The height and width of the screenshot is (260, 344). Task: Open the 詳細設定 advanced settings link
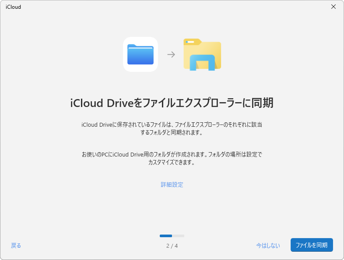point(172,185)
